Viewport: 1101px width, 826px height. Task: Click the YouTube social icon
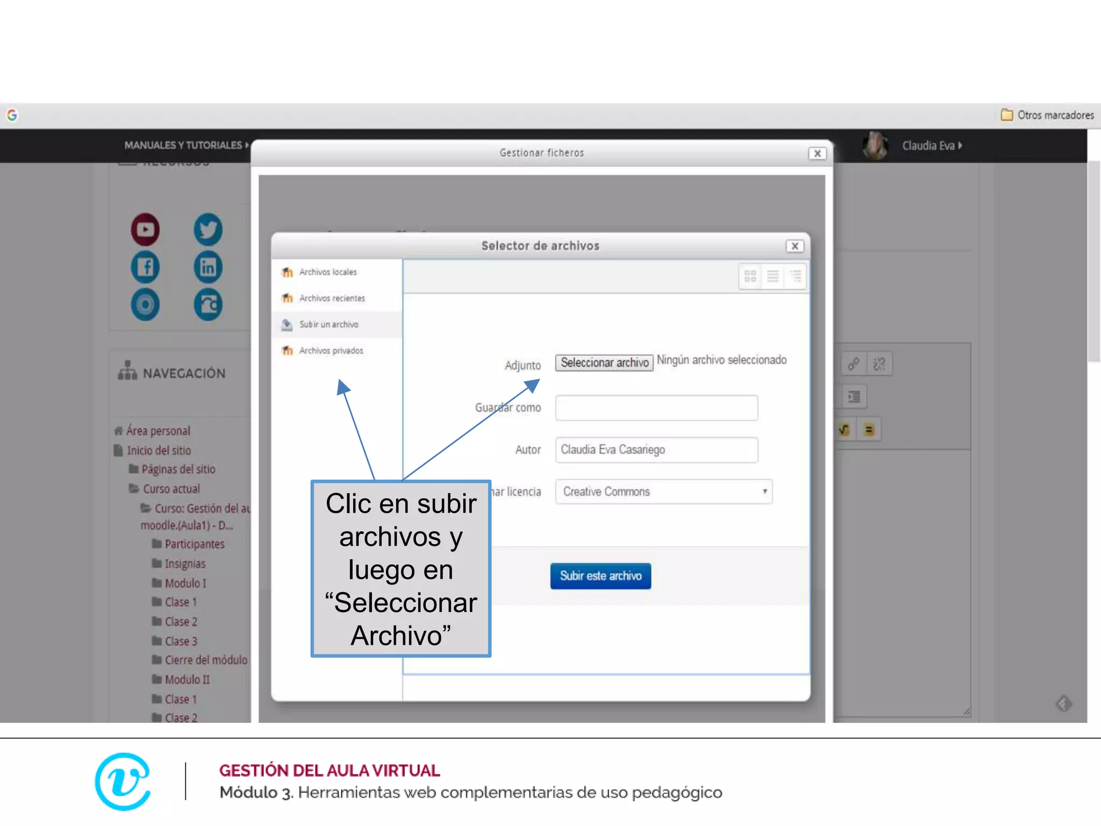tap(145, 230)
